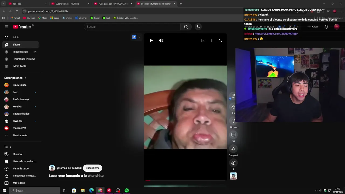Like the Short with thumbs up

(233, 107)
